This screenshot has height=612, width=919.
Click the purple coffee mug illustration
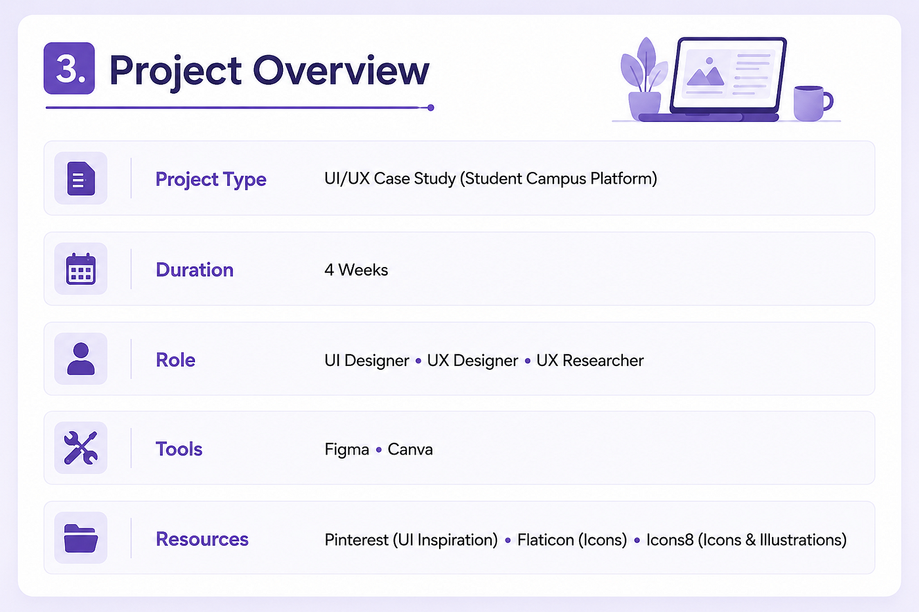coord(813,103)
